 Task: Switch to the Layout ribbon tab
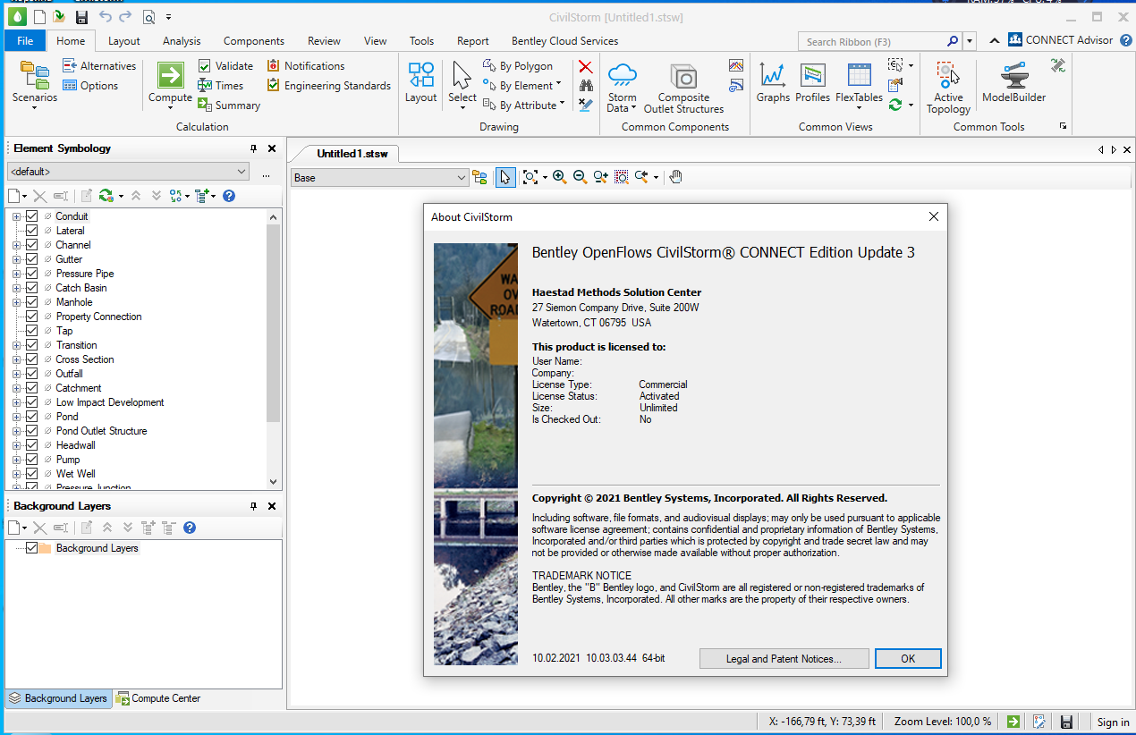click(x=124, y=40)
